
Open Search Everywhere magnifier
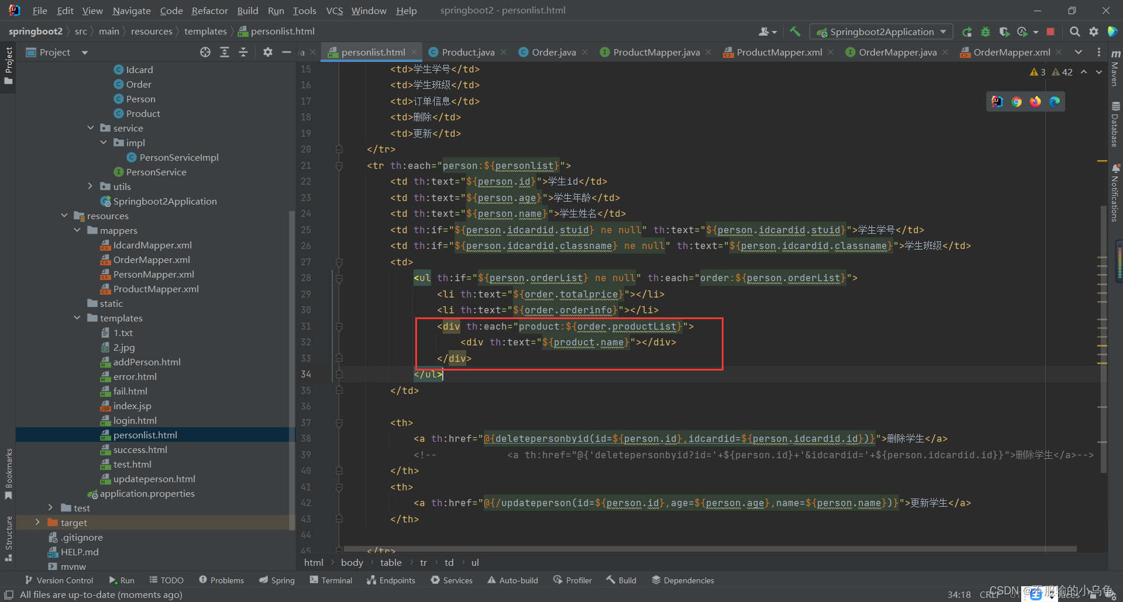click(x=1074, y=32)
